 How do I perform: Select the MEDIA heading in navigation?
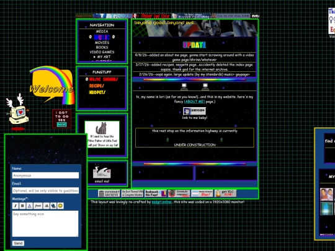click(x=102, y=32)
